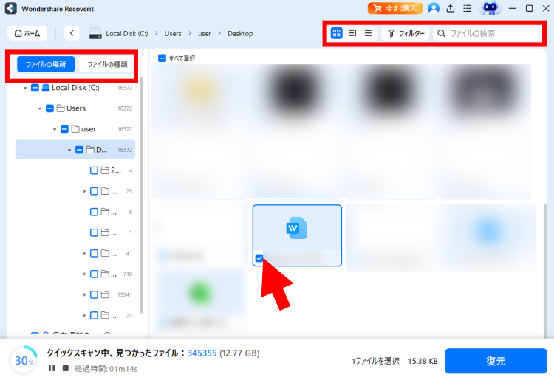Click user in breadcrumb path
The height and width of the screenshot is (380, 554).
(x=204, y=34)
